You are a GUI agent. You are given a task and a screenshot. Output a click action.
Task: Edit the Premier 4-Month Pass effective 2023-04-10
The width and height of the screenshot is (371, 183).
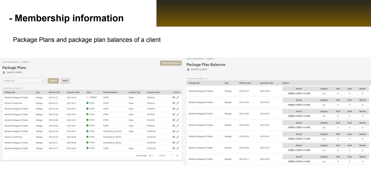tap(178, 137)
